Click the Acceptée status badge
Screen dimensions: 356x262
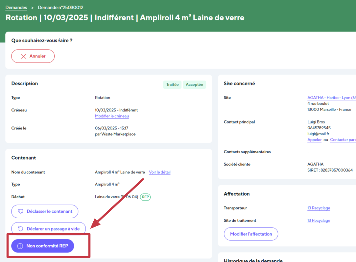pyautogui.click(x=194, y=85)
